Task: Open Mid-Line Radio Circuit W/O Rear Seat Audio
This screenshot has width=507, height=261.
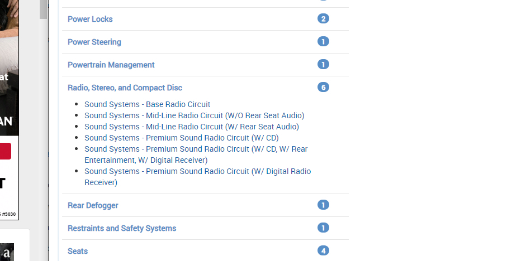Action: point(194,115)
